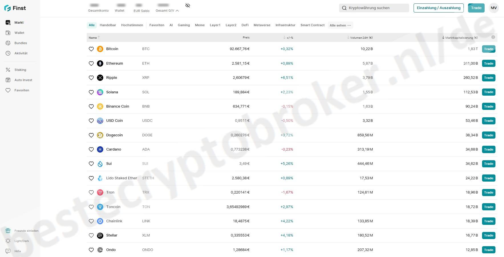Screen dimensions: 504x257
Task: Click the info icon in table header
Action: tap(493, 37)
